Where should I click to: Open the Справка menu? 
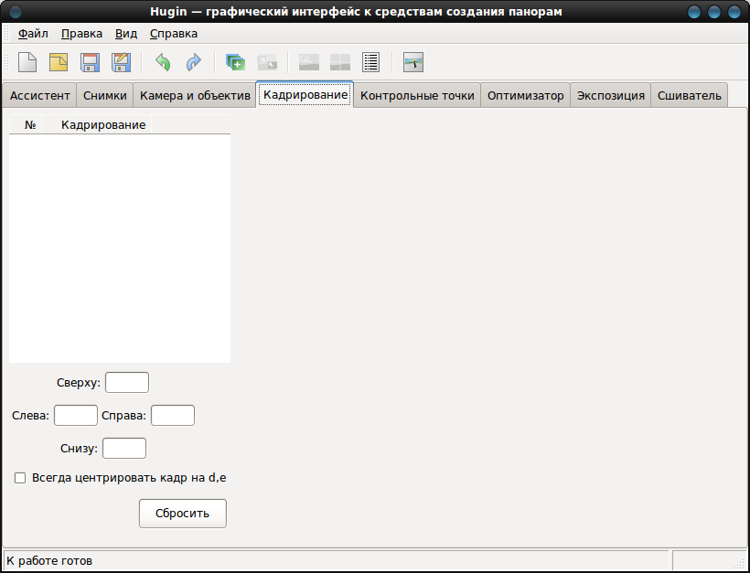174,34
